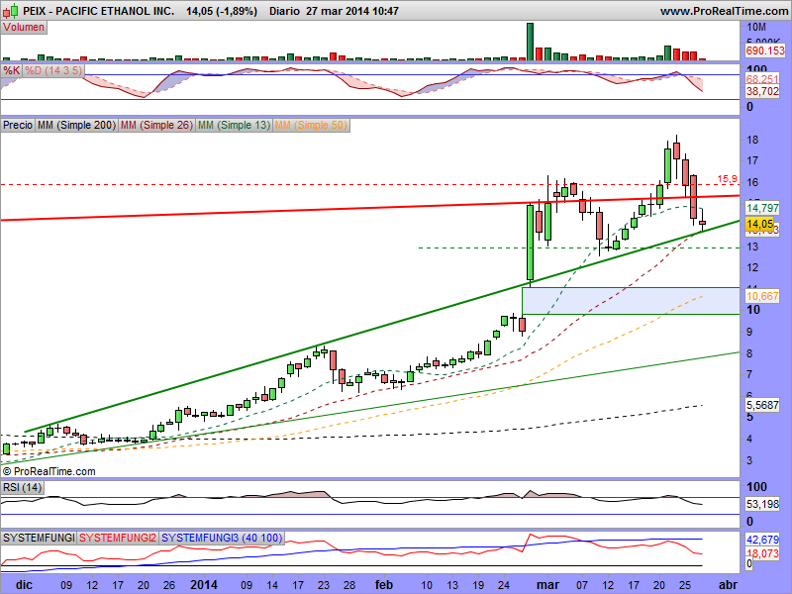Click the candlestick icon beside the PEIX title
Screen dimensions: 792x594
(x=11, y=10)
